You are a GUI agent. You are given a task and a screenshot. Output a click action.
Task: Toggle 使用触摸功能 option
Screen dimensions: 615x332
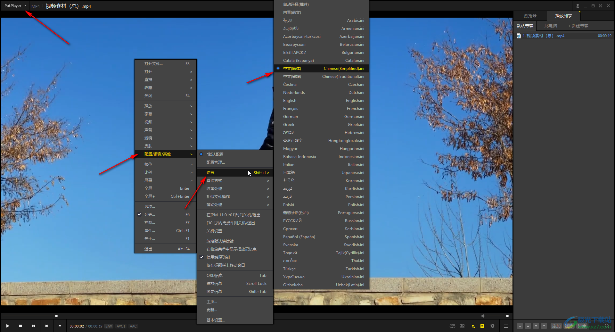pos(235,257)
